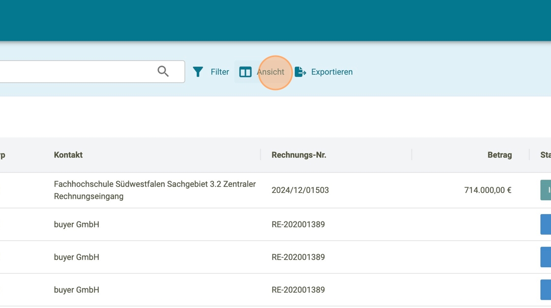This screenshot has height=308, width=551.
Task: Click the Ansicht columns icon
Action: pyautogui.click(x=245, y=72)
